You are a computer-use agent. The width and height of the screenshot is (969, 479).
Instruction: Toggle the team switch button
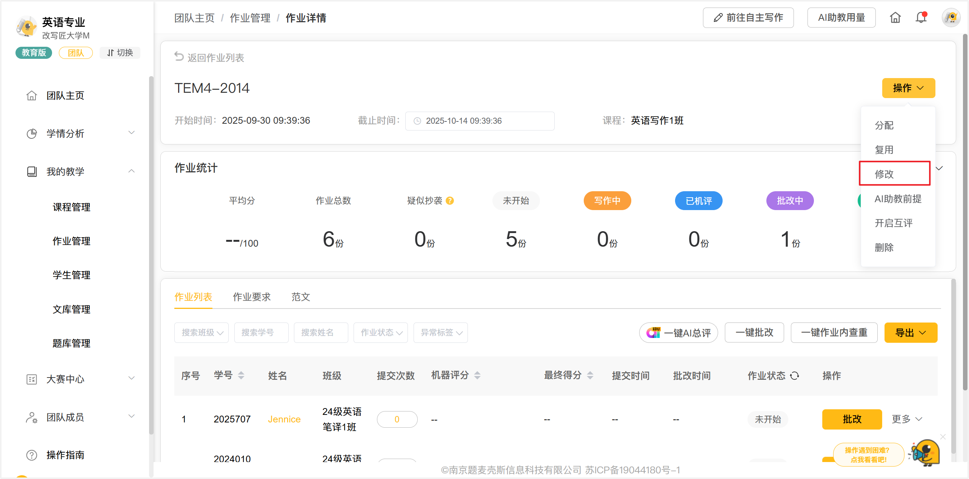coord(120,53)
